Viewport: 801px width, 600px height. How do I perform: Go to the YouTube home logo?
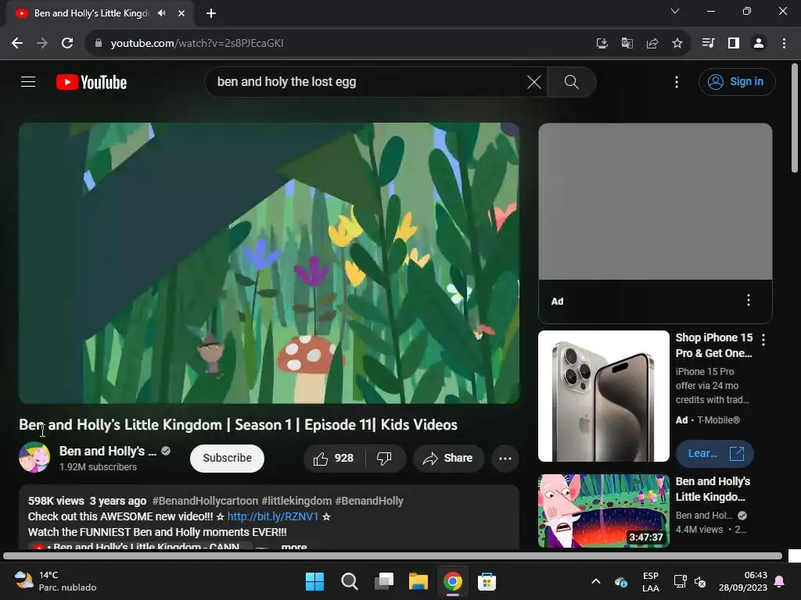point(92,82)
